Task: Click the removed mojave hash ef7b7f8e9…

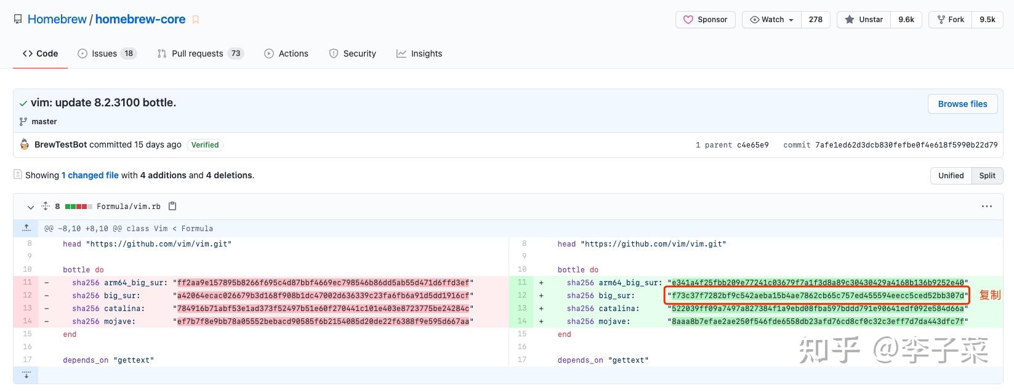Action: (x=323, y=322)
